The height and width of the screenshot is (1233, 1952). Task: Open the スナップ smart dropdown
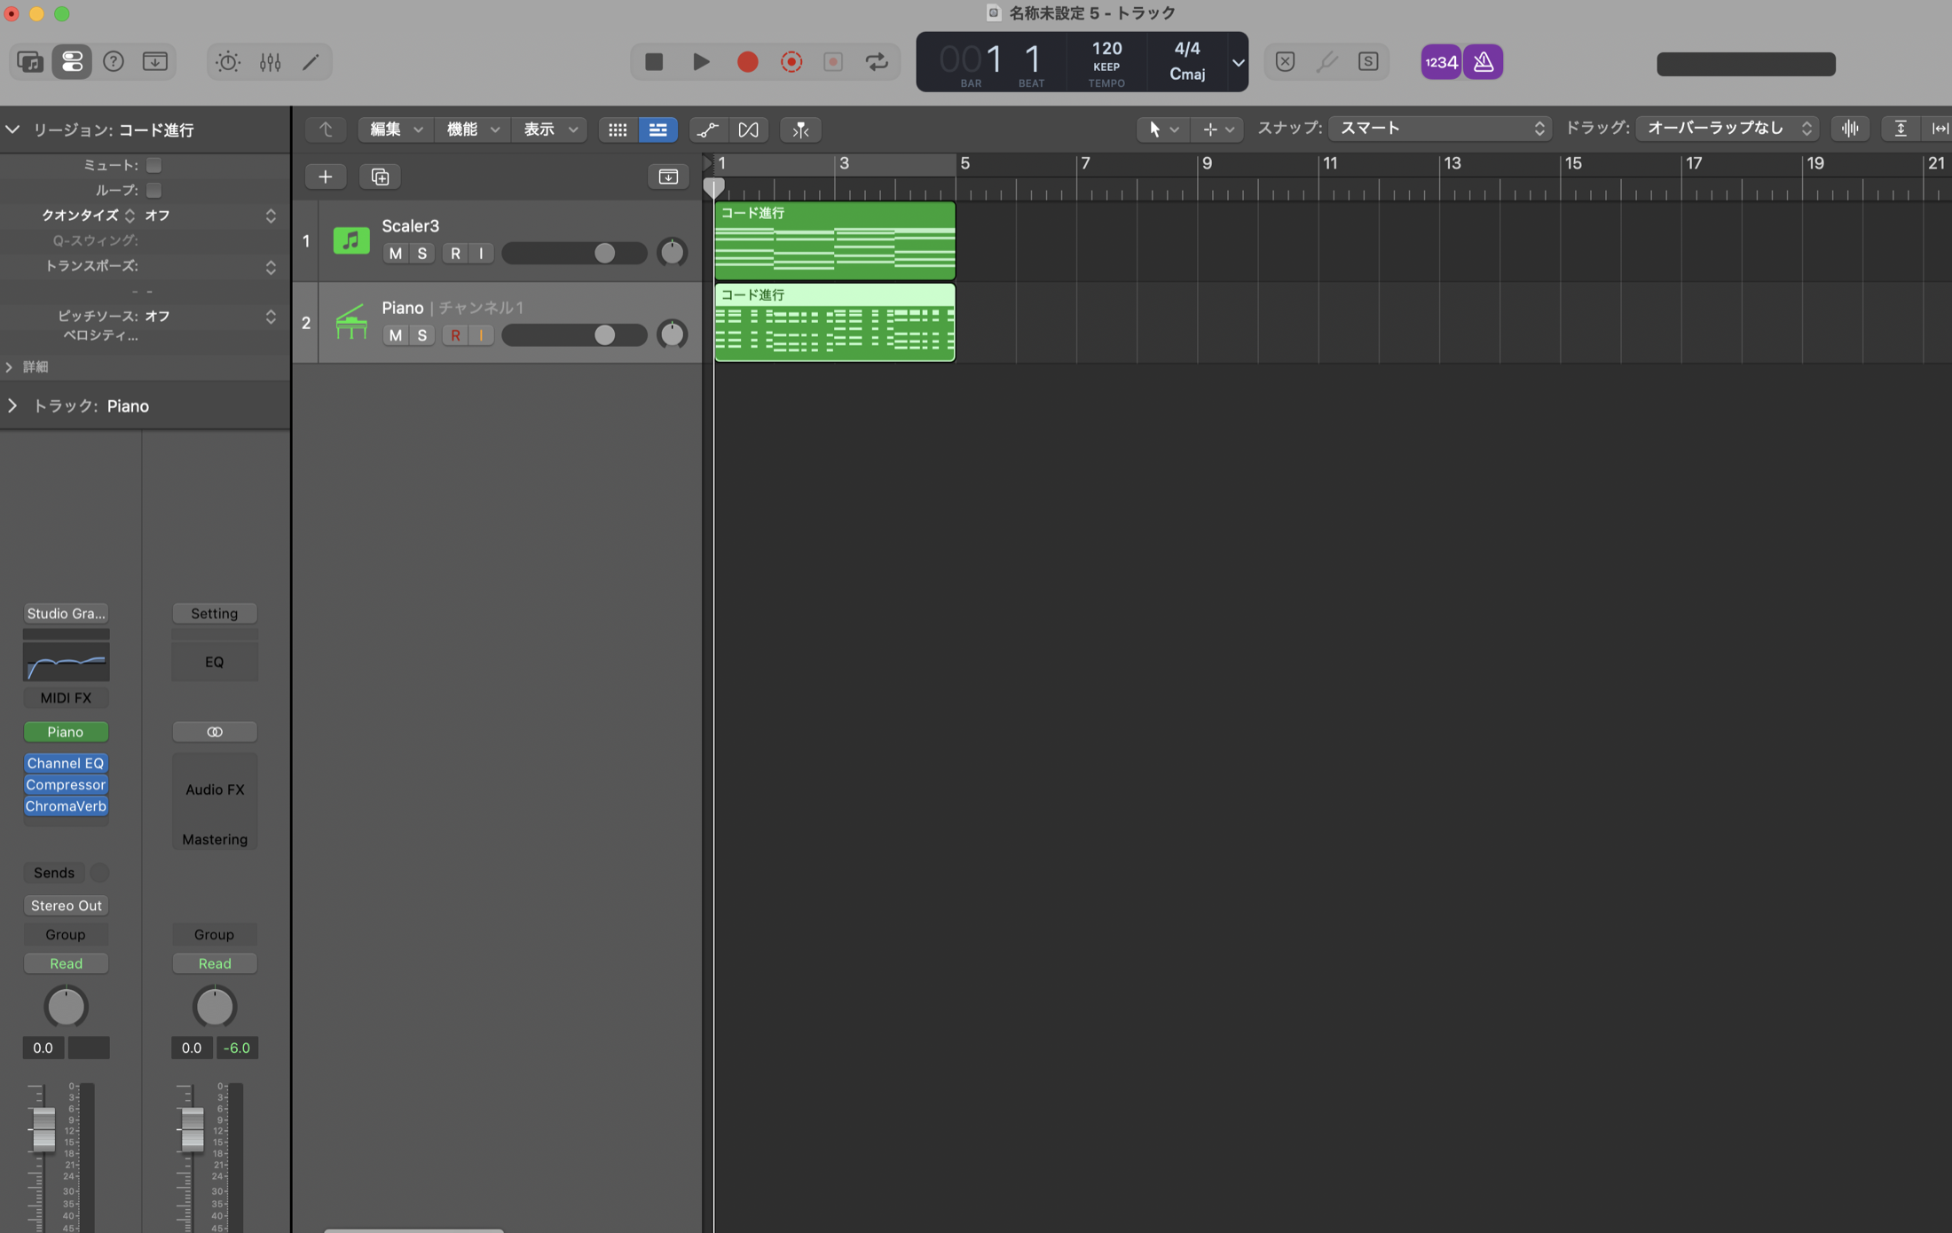point(1440,129)
